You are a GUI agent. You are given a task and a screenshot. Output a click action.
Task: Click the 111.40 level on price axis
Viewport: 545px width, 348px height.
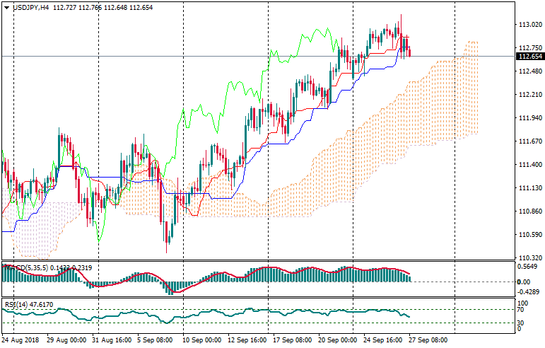[529, 165]
